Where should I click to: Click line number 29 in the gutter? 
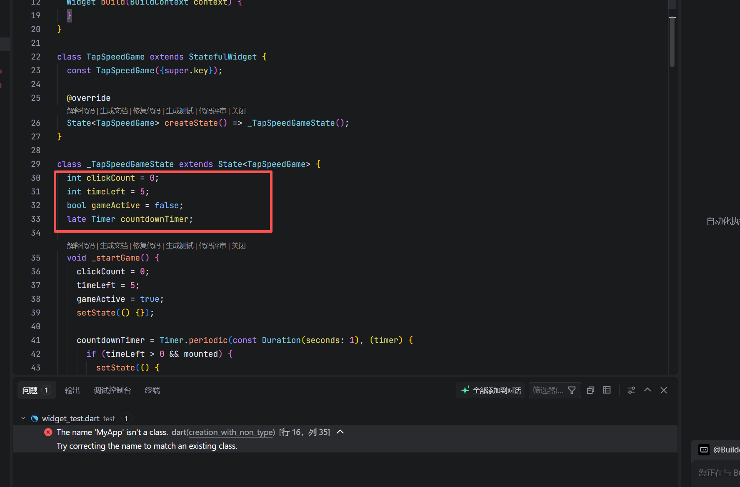click(36, 164)
